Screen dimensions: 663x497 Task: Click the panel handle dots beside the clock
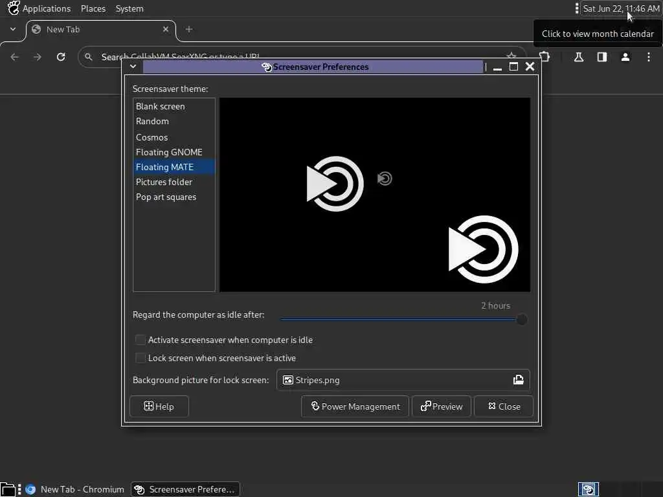577,8
